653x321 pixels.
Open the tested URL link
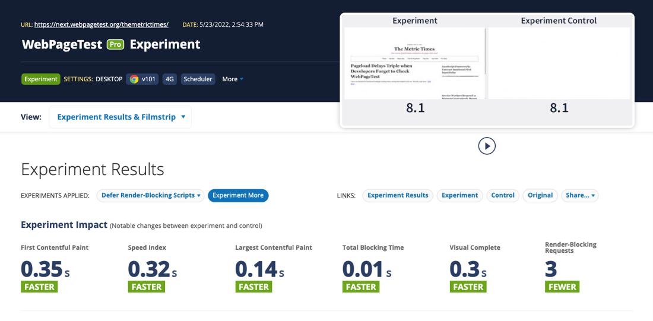101,24
